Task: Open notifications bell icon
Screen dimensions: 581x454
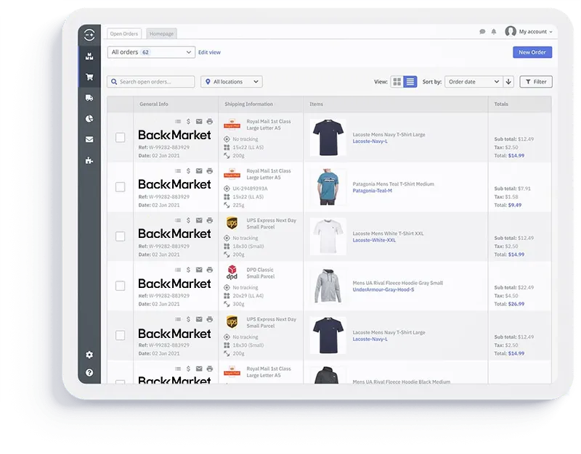Action: 494,32
